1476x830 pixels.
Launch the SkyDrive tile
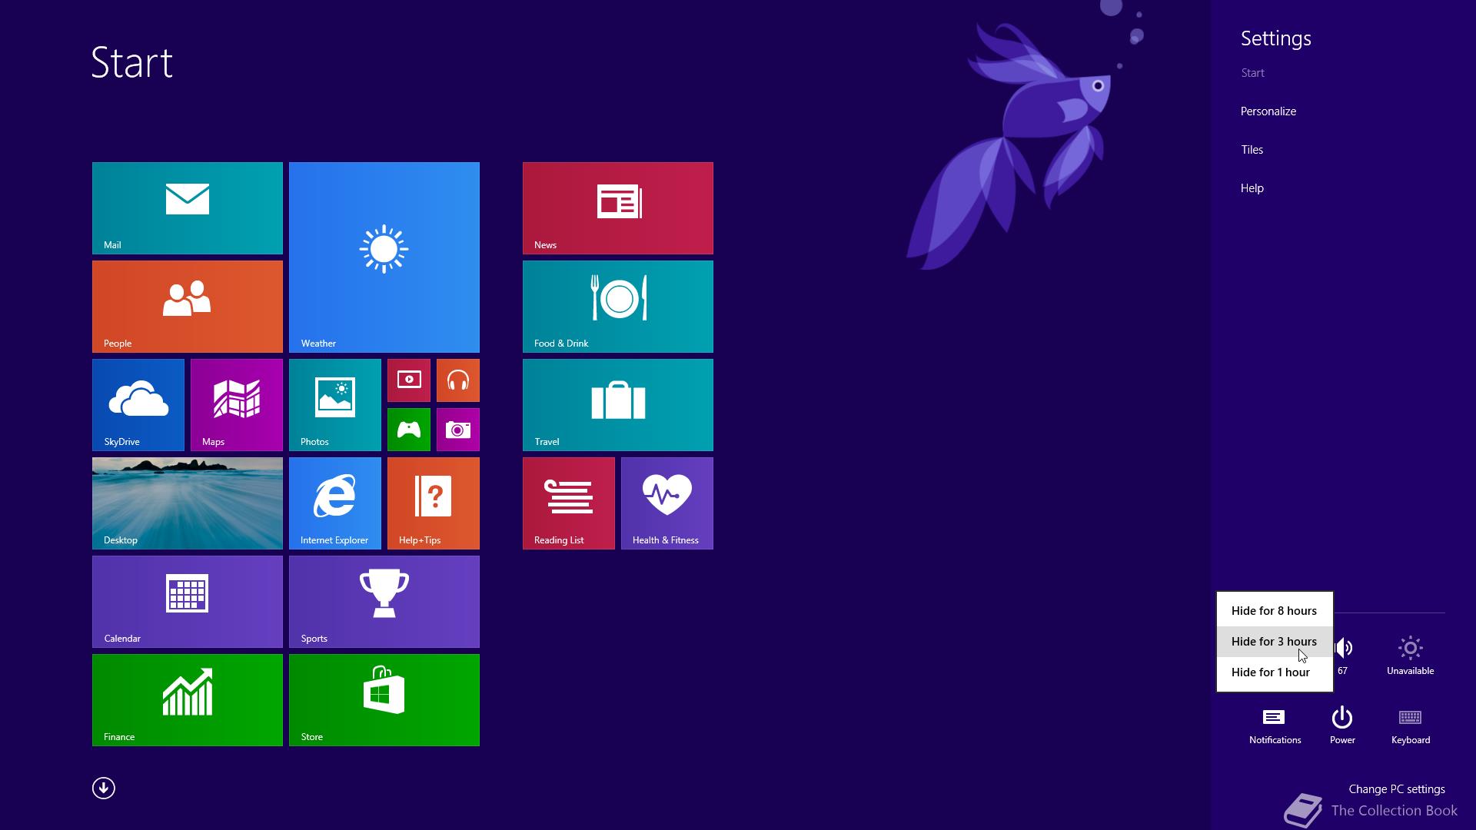[138, 405]
